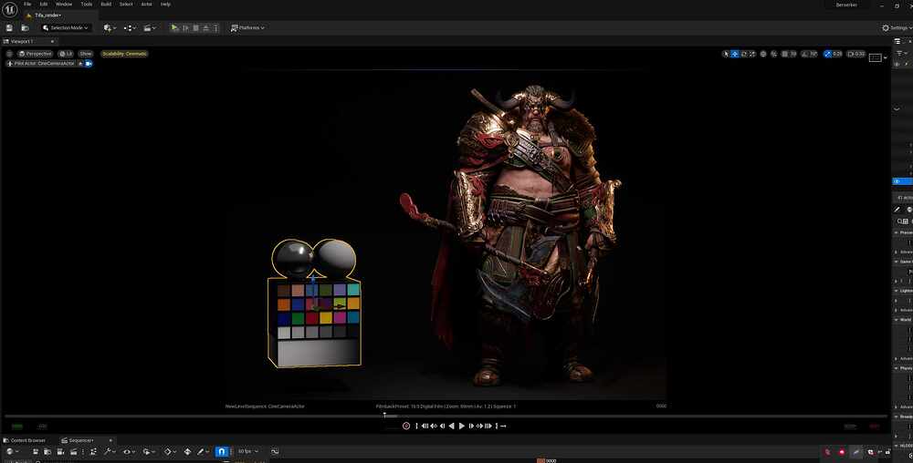Click the red record icon at Sequencer right
The image size is (913, 463).
click(842, 452)
